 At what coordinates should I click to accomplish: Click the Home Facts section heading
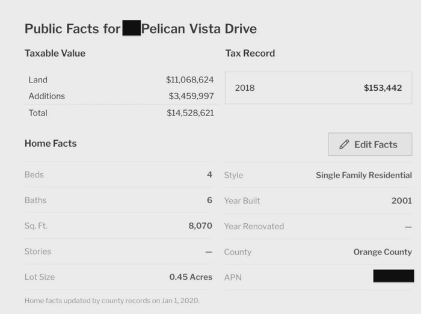click(x=51, y=143)
